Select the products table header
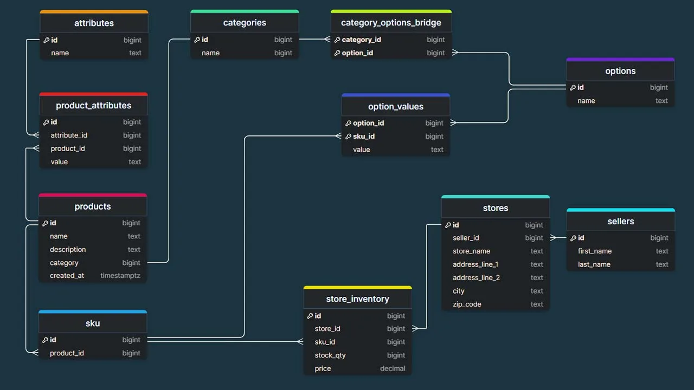This screenshot has height=390, width=694. coord(93,206)
